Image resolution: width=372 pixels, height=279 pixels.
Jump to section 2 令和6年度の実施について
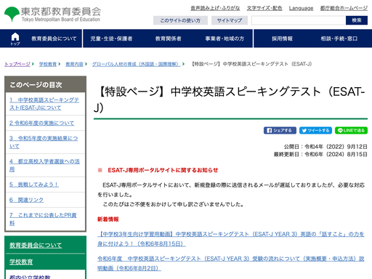pyautogui.click(x=41, y=123)
